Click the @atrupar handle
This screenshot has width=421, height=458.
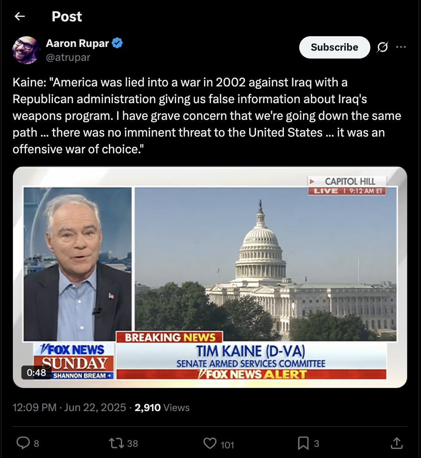[68, 57]
